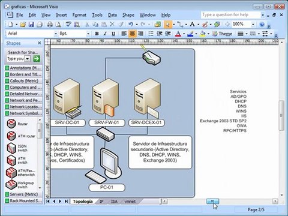Select the Pointer tool
Viewport: 288px width, 216px height.
pyautogui.click(x=167, y=25)
